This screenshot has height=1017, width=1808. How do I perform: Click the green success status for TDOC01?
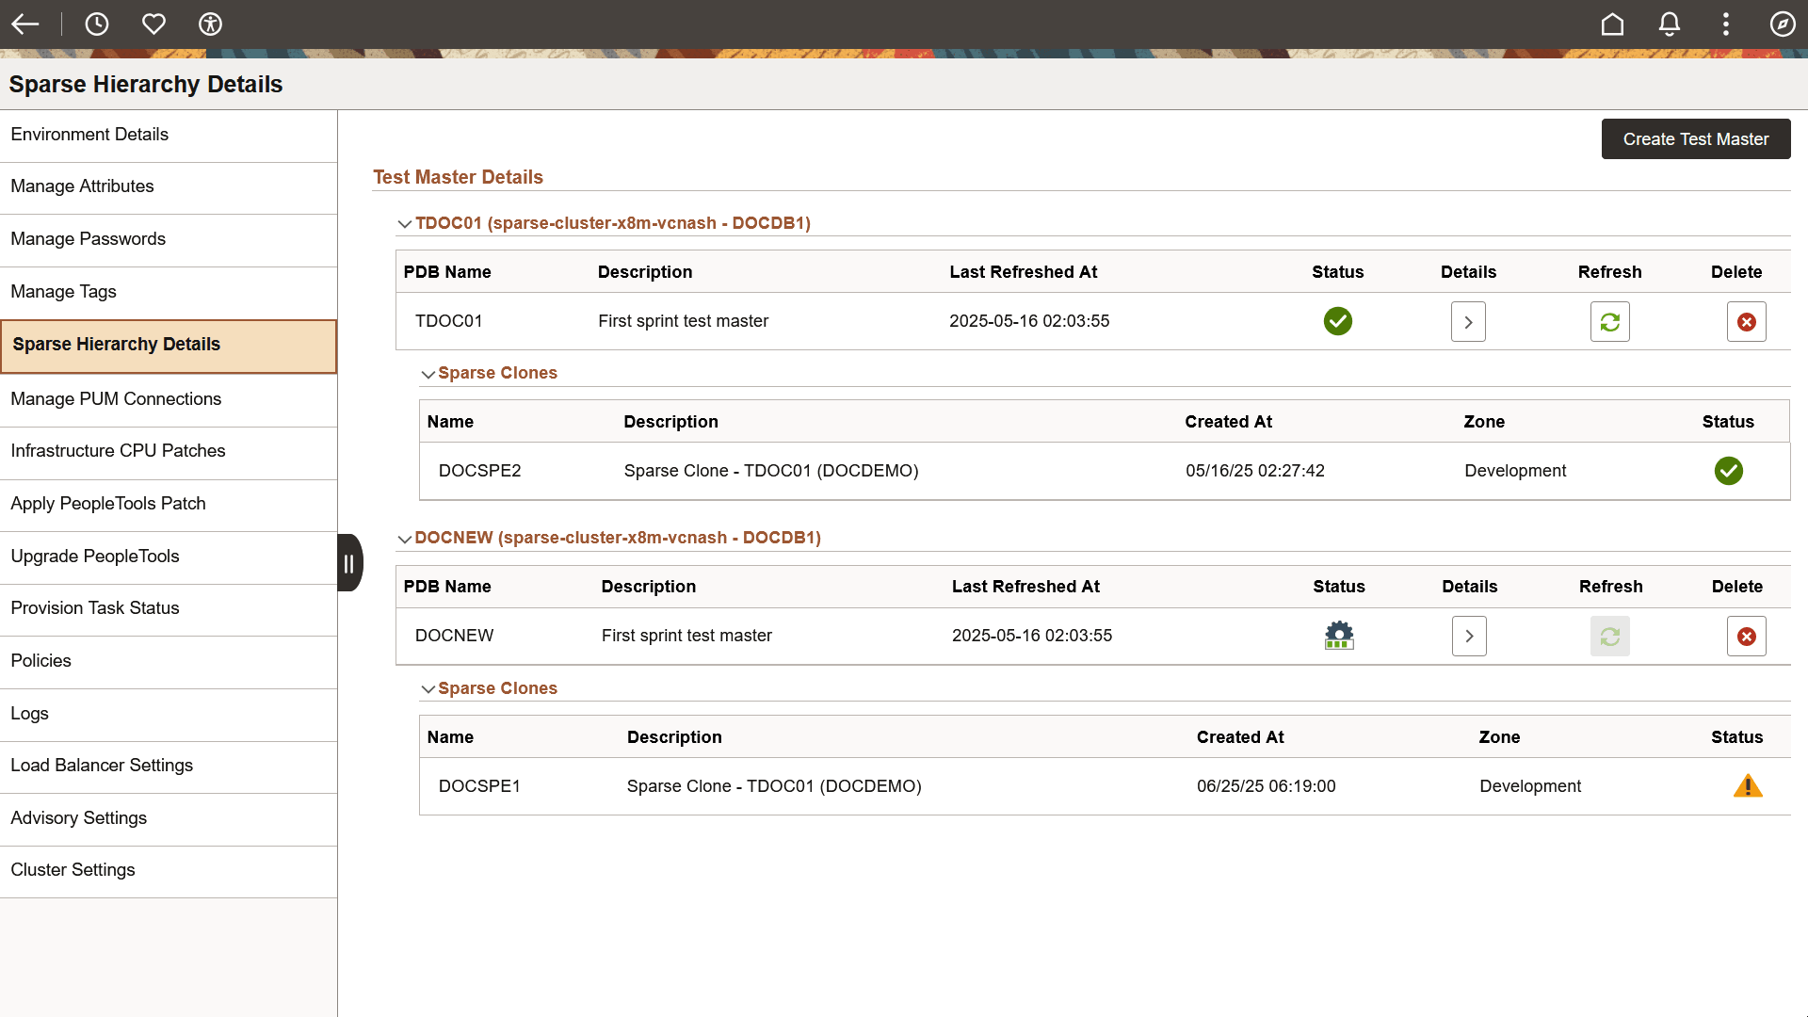coord(1338,321)
